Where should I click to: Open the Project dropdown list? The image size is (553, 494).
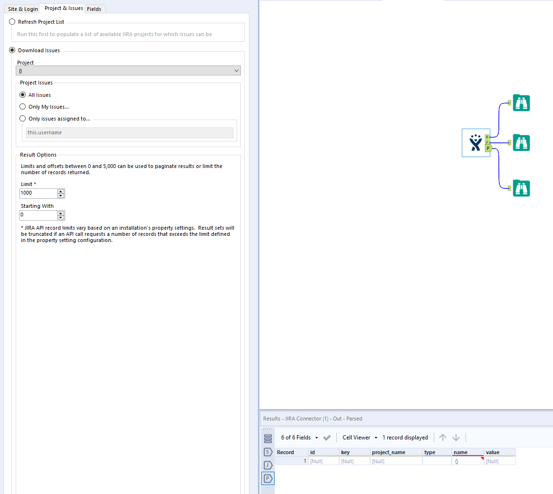click(236, 70)
